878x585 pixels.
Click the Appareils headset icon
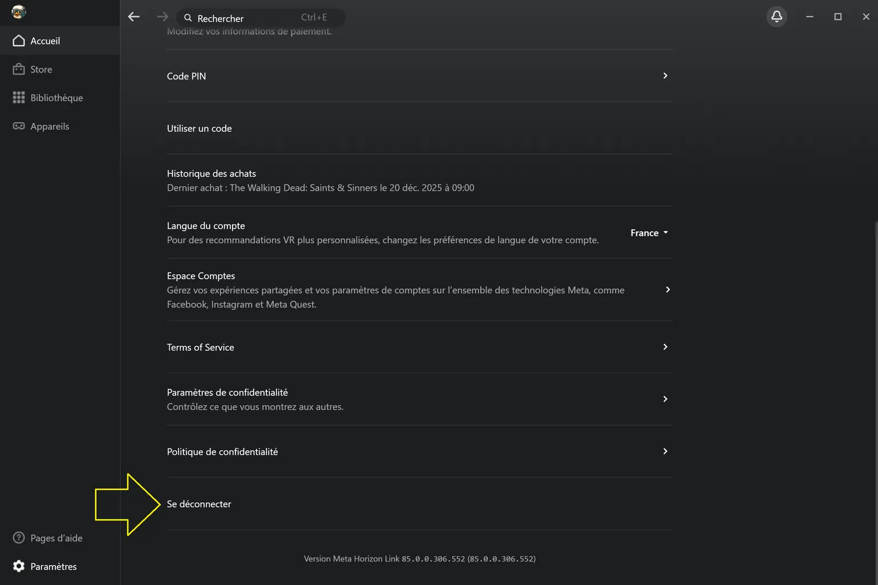click(19, 126)
